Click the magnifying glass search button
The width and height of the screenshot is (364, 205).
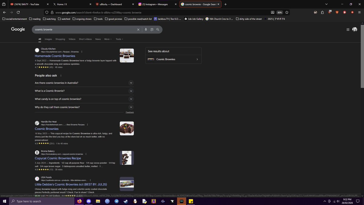[x=158, y=29]
